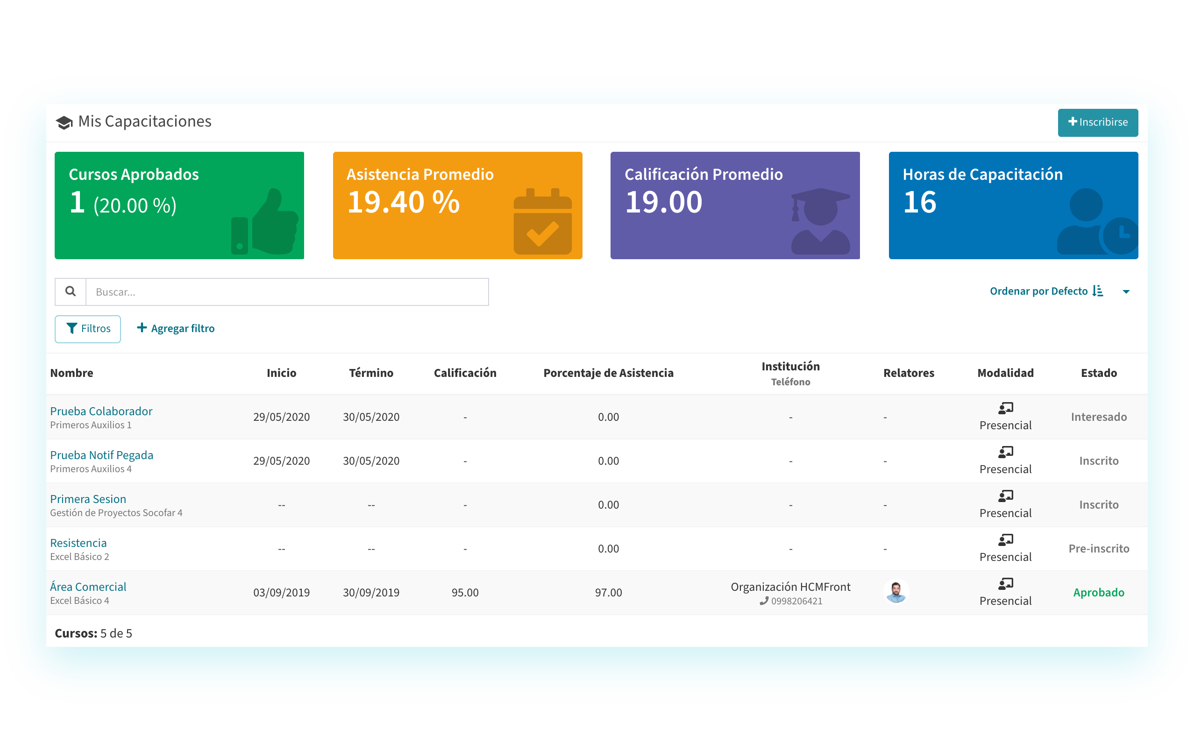This screenshot has height=751, width=1194.
Task: Expand the Ordenar por Defecto sorting option
Action: point(1038,291)
